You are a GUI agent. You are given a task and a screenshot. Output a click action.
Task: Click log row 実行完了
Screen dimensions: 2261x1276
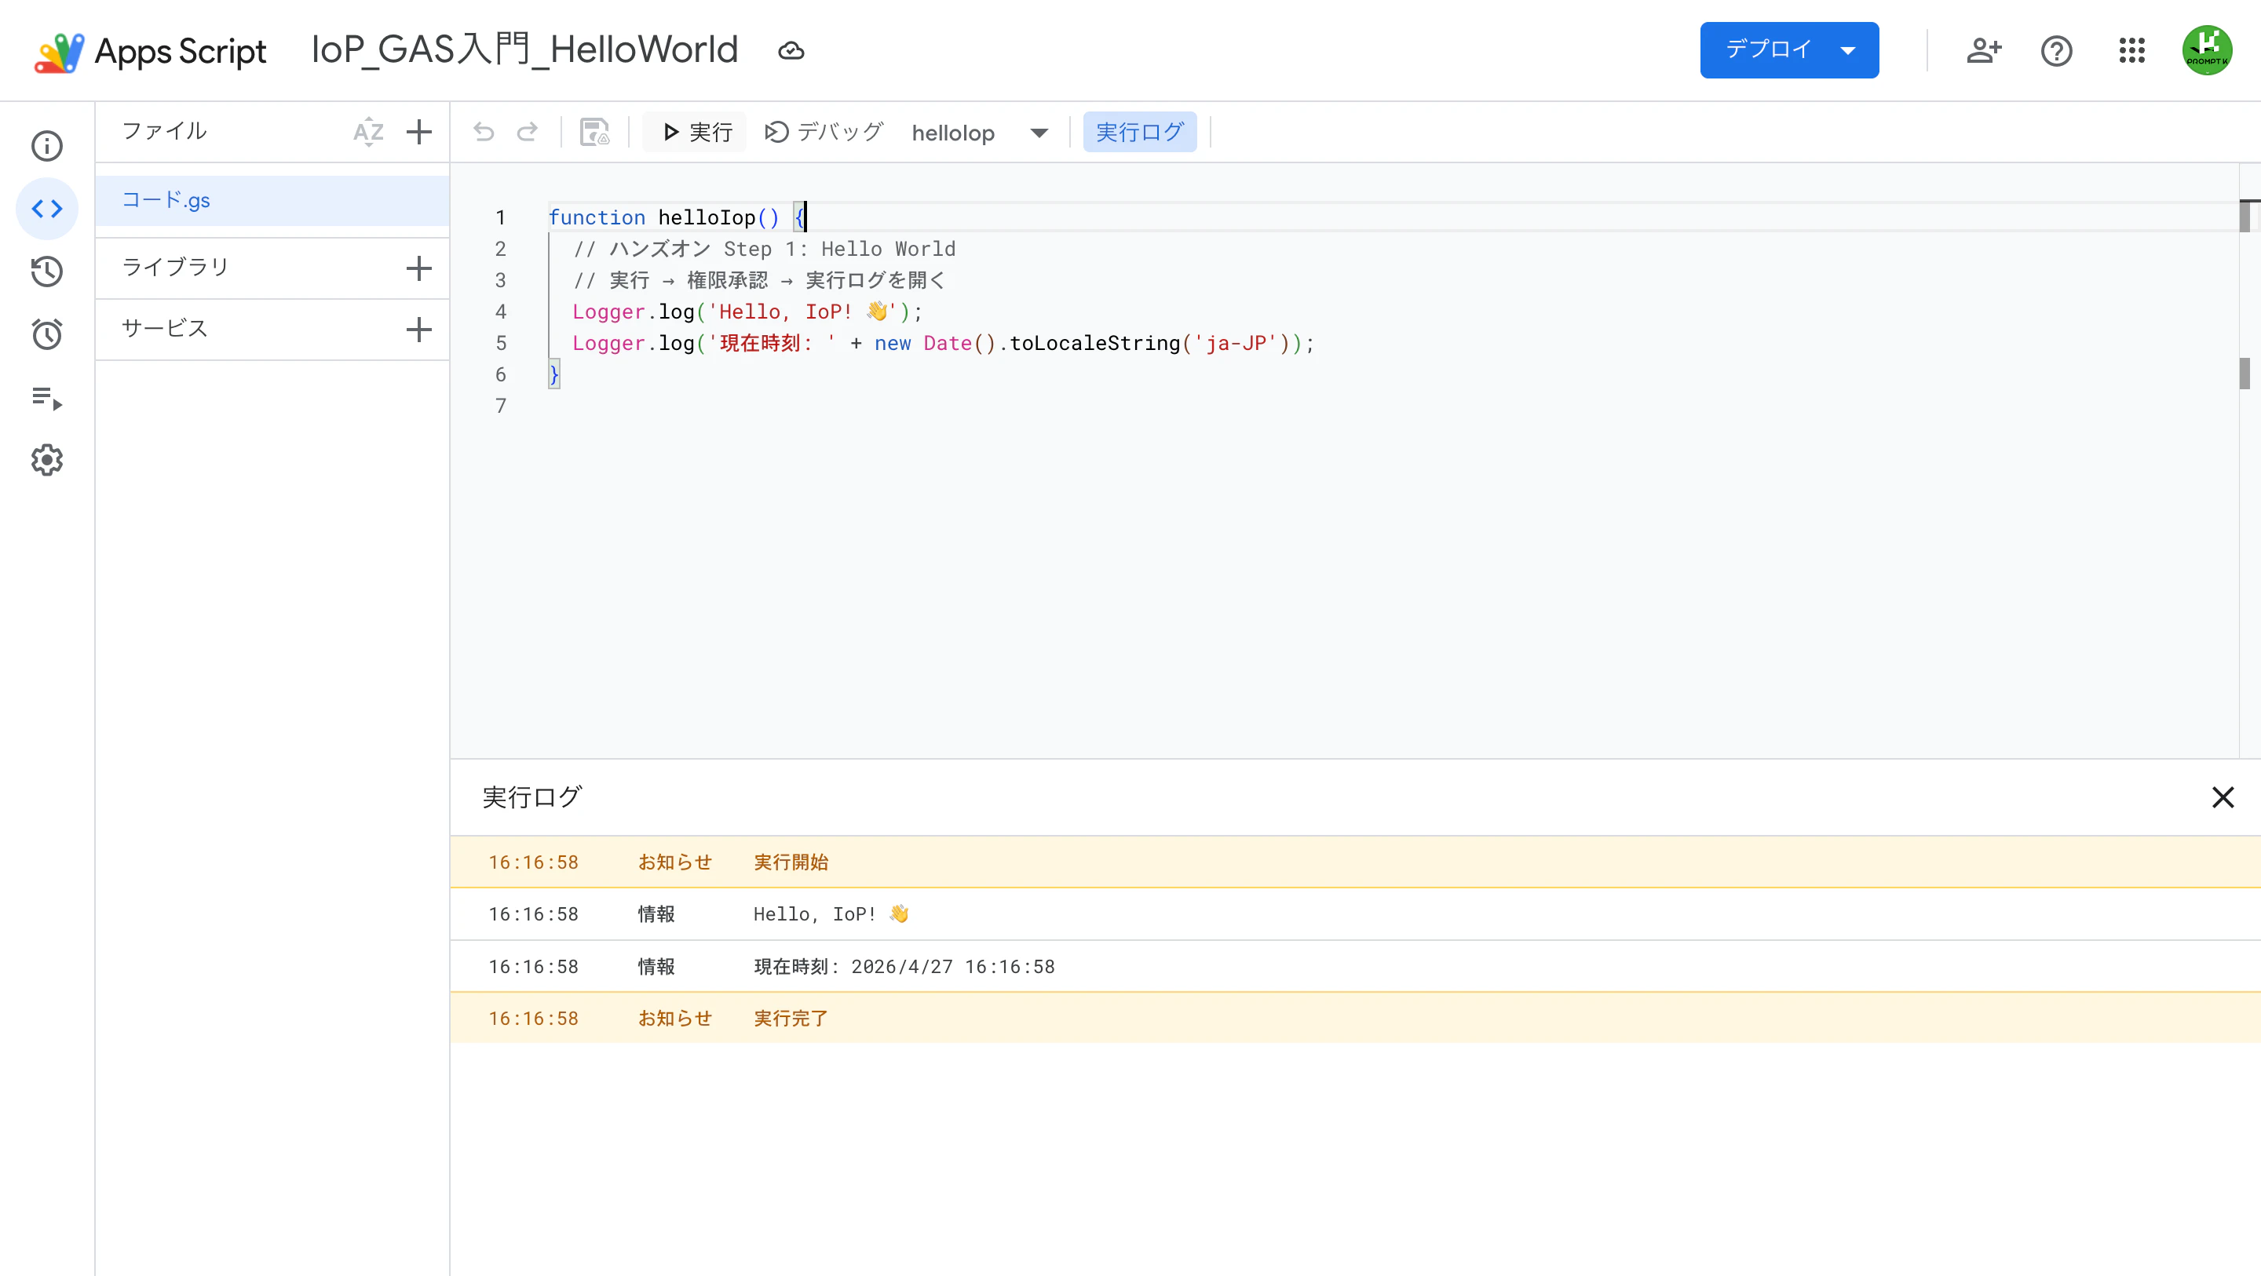tap(1355, 1018)
